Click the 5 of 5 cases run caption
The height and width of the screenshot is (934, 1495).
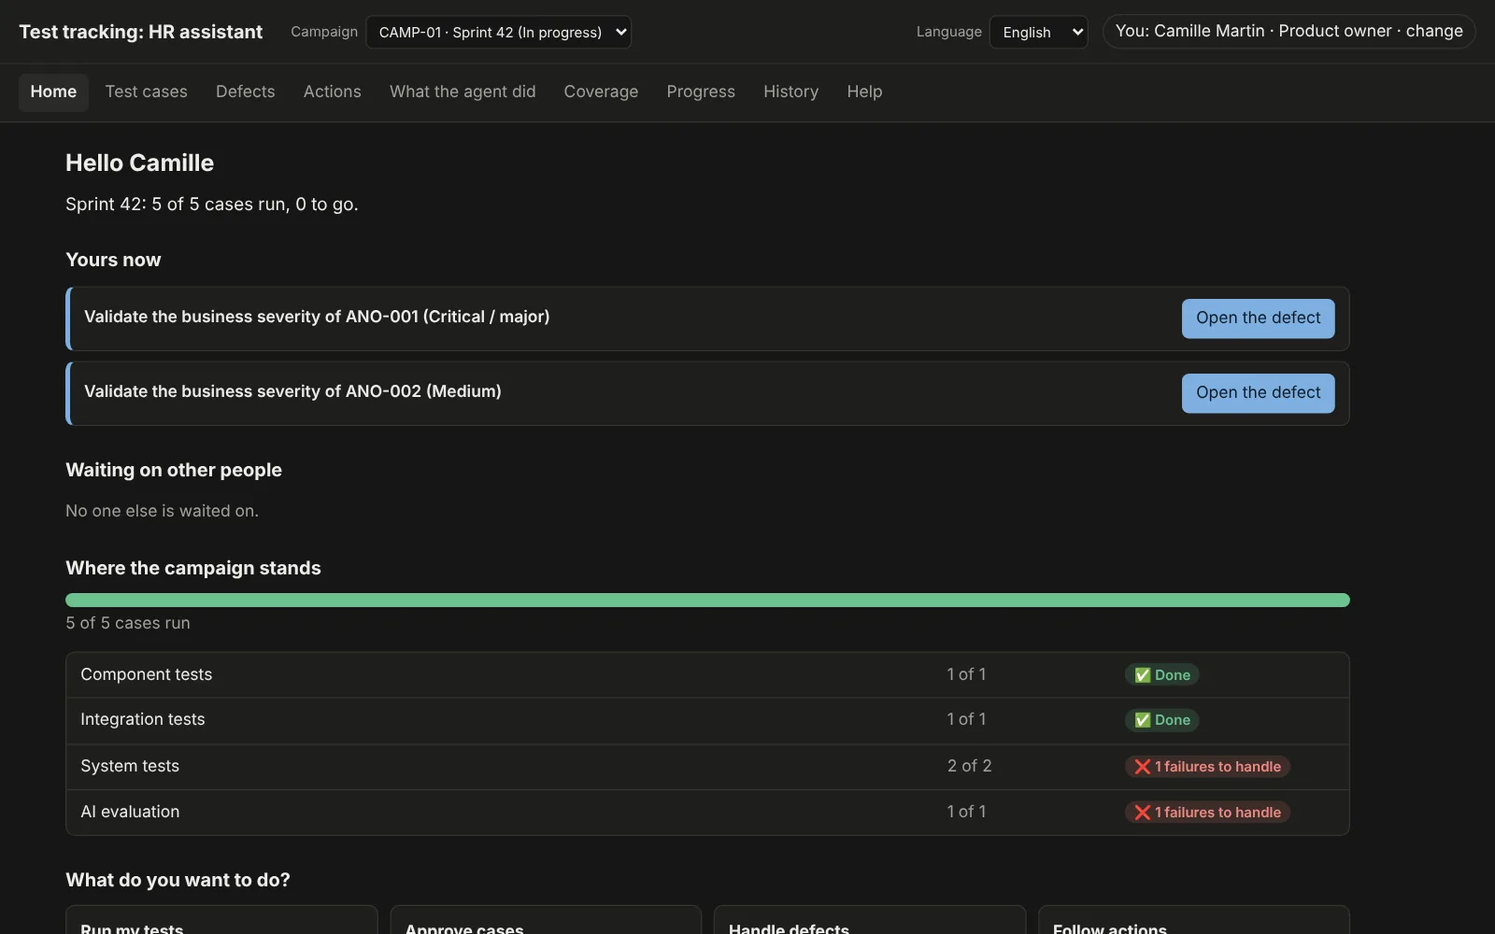pyautogui.click(x=128, y=623)
